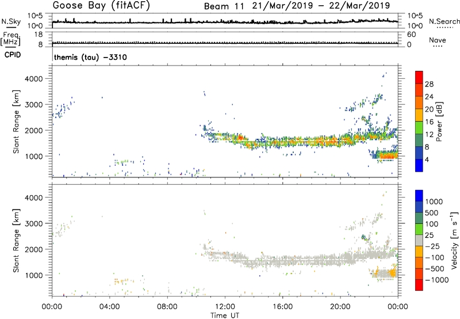Viewport: 460px width, 319px height.
Task: Click the '08:00' time axis label
Action: pyautogui.click(x=167, y=307)
